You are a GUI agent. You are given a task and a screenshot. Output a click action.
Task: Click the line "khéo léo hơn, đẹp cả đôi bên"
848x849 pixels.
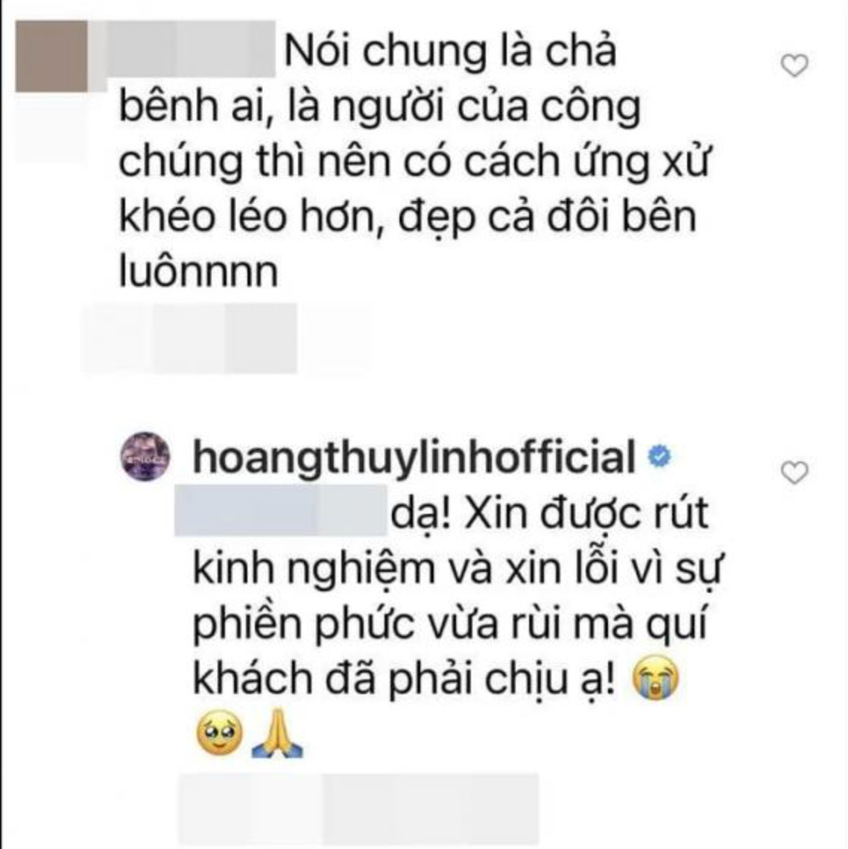pos(408,217)
